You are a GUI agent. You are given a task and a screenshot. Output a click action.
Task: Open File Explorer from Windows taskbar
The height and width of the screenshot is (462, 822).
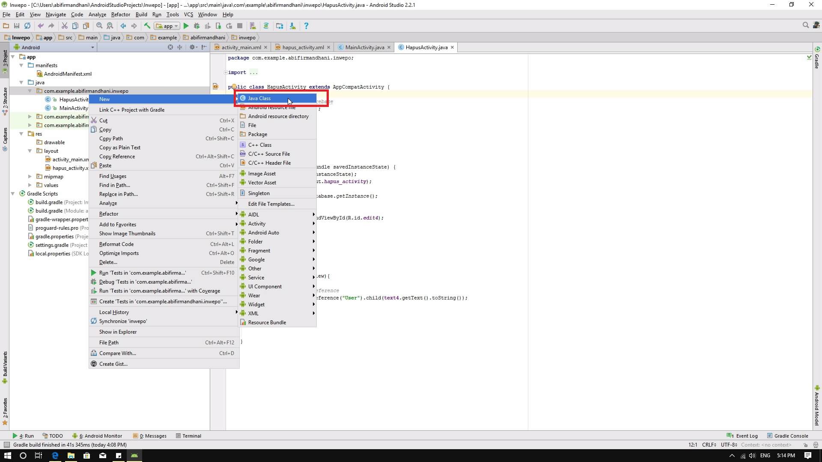(x=71, y=456)
